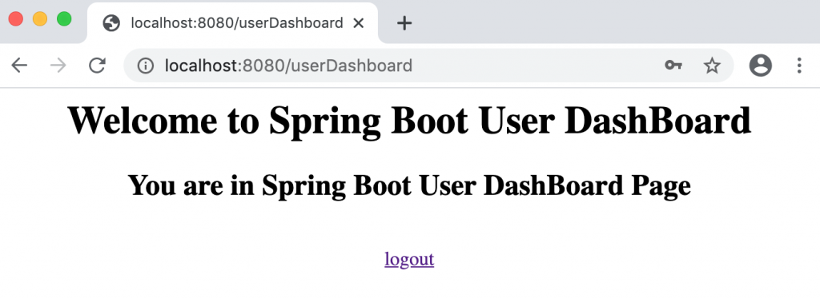Select the localhost:8080/userDashboard tab
Image resolution: width=820 pixels, height=299 pixels.
click(233, 23)
